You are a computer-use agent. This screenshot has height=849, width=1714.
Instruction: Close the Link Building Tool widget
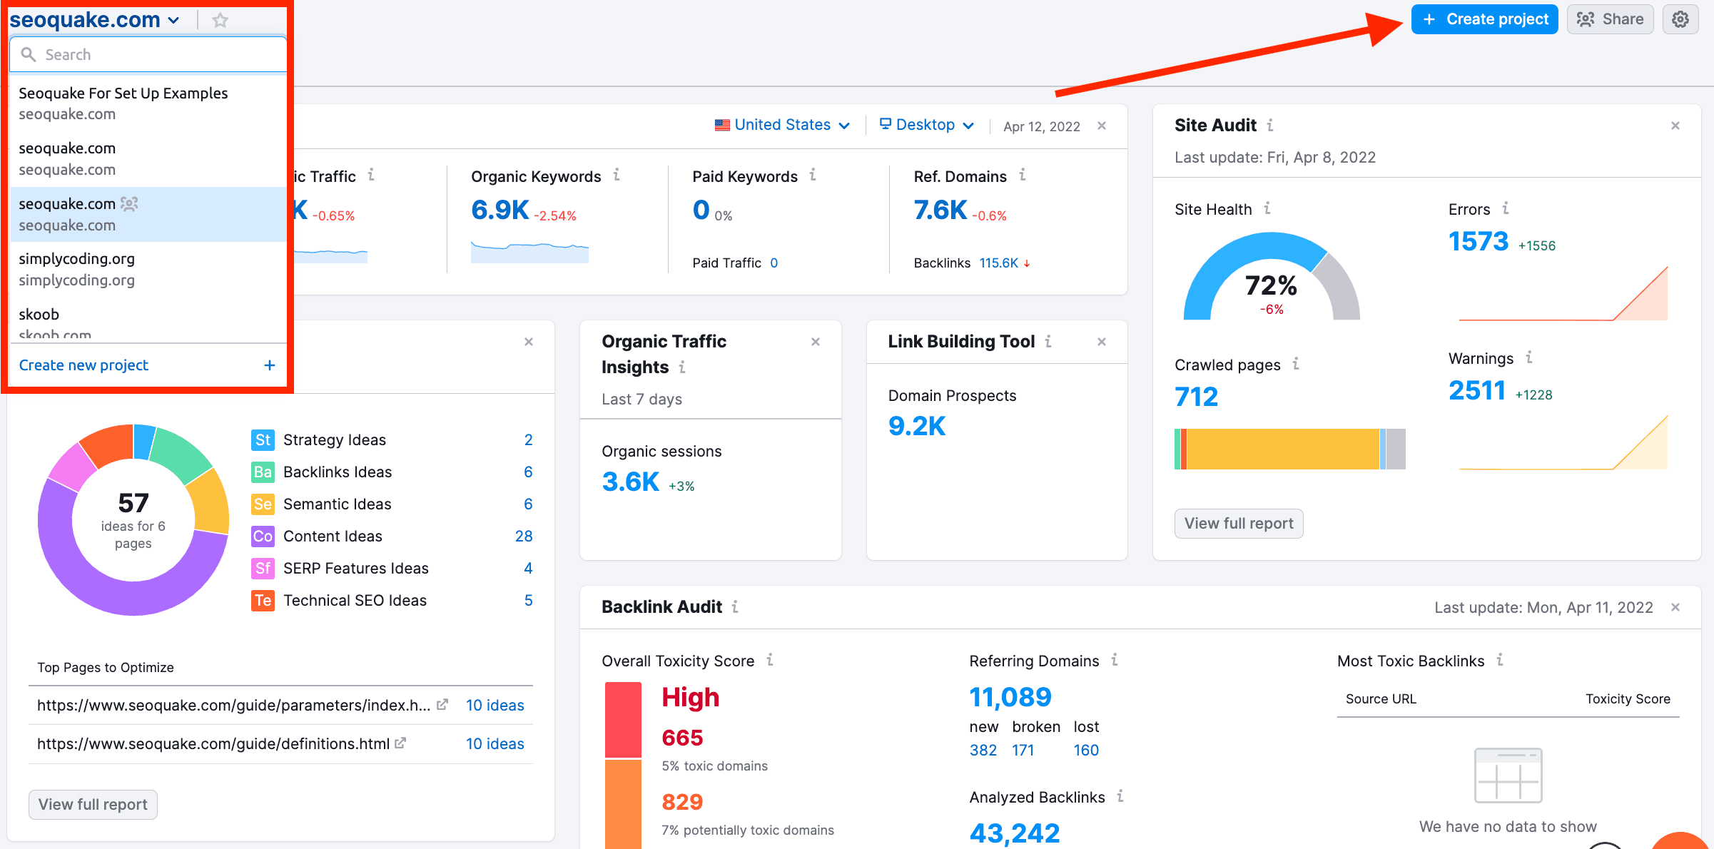1102,342
